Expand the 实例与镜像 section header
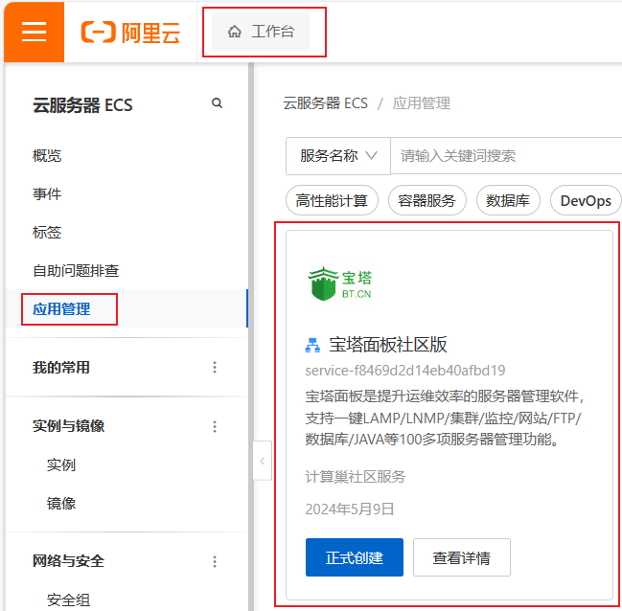This screenshot has width=622, height=611. 68,426
